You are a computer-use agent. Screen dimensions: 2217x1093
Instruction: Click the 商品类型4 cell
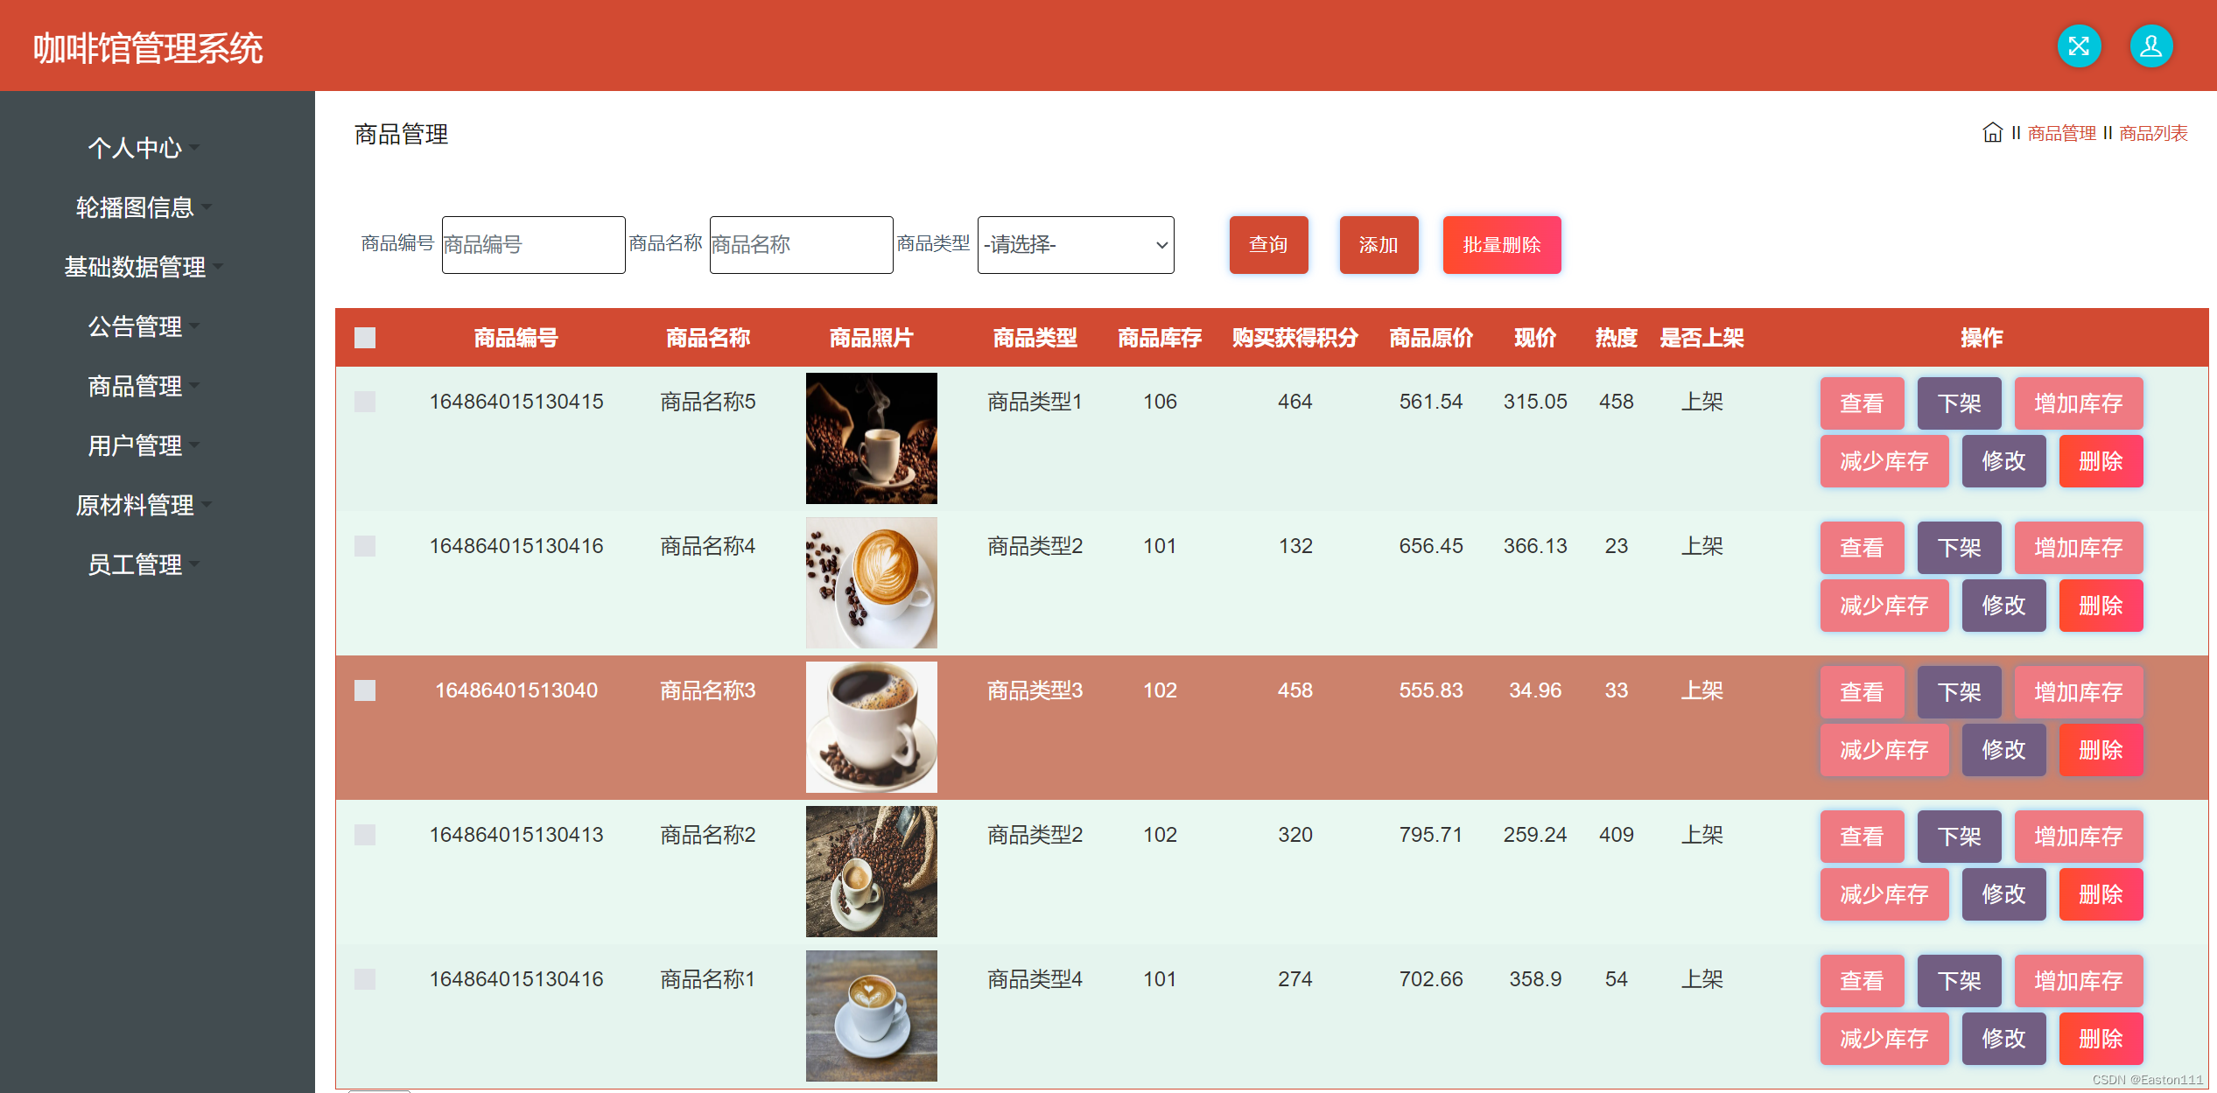tap(1035, 979)
